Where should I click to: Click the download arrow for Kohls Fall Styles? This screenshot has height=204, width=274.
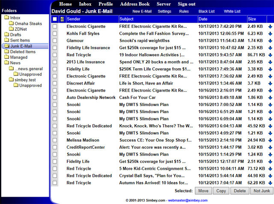270,33
